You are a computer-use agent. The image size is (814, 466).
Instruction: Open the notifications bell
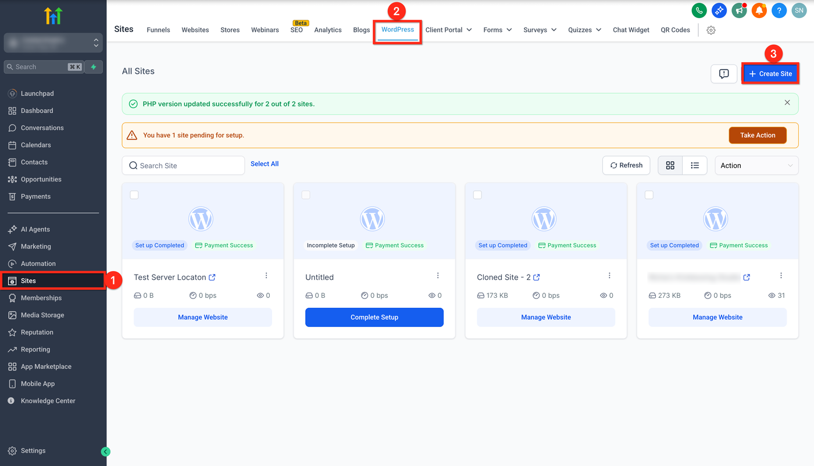759,10
